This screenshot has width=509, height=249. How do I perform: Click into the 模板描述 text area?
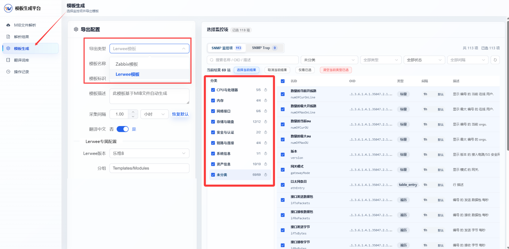pos(150,96)
